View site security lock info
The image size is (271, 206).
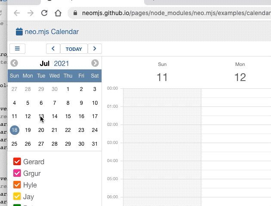click(x=75, y=13)
